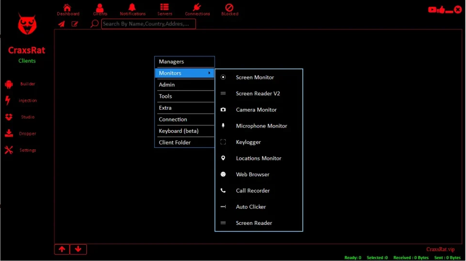Open the CraxsRat.vip link
The image size is (466, 261).
440,249
